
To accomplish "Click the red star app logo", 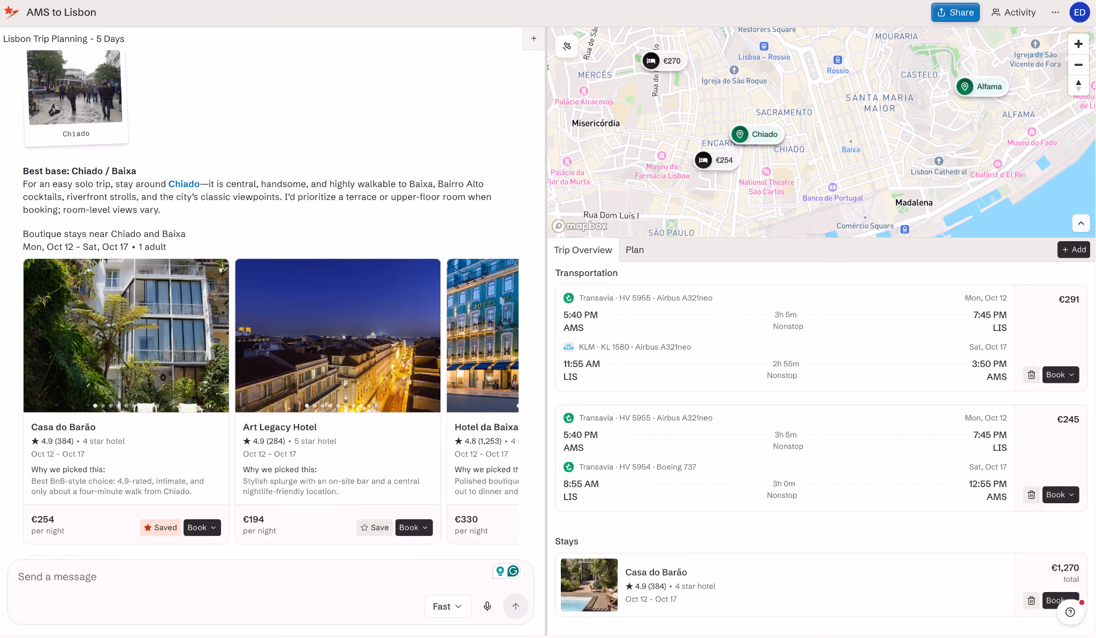I will click(11, 12).
